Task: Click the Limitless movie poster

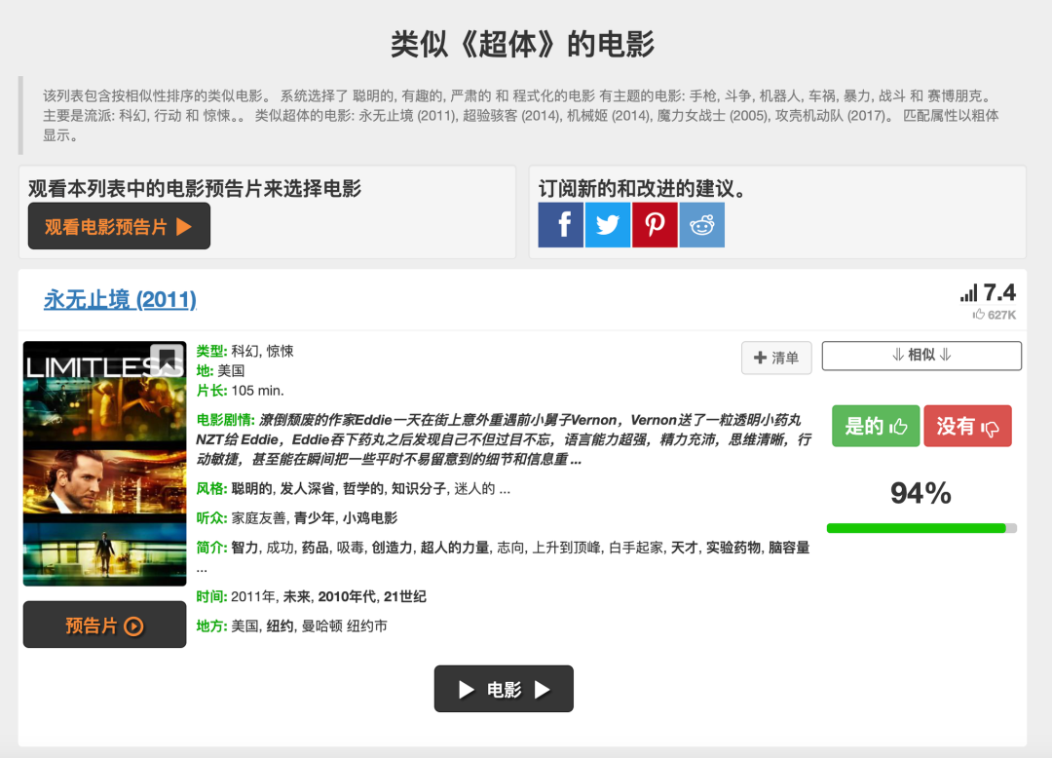Action: pos(104,464)
